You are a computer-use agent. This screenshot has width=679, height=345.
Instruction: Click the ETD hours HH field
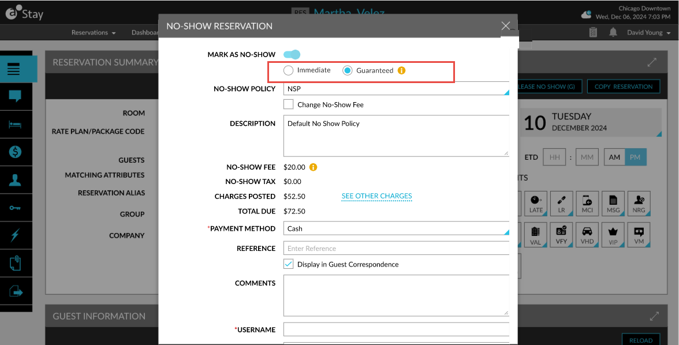click(x=555, y=157)
